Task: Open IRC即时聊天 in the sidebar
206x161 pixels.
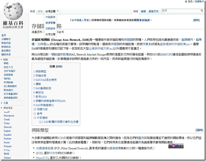Action: (10, 86)
